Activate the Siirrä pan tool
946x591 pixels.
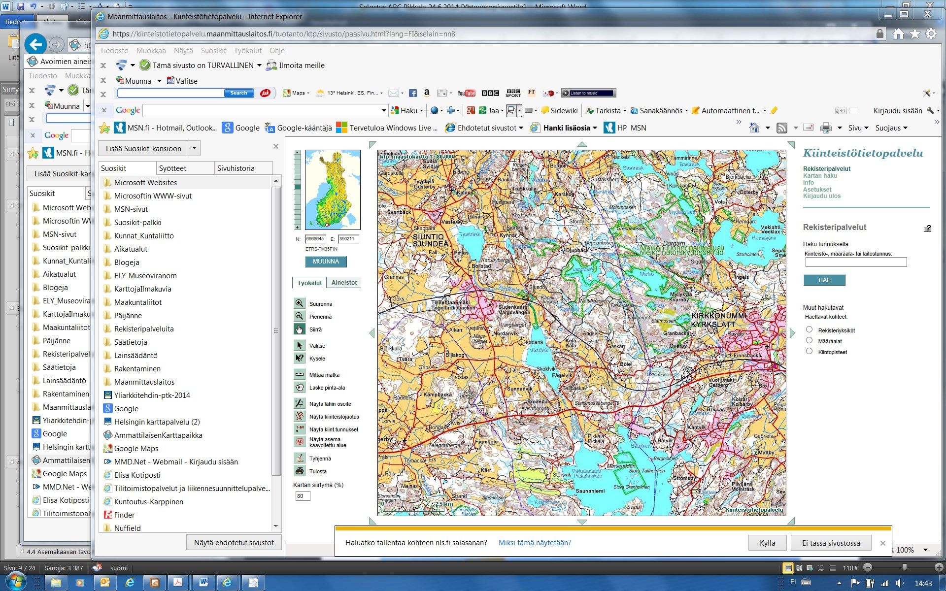[x=300, y=329]
